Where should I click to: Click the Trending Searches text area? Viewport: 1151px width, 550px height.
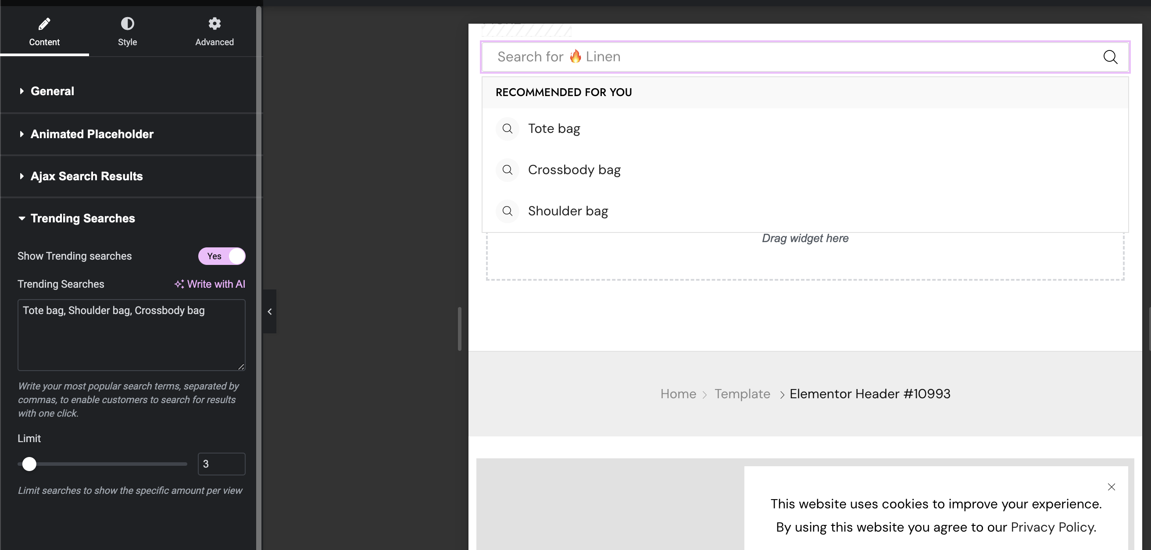click(x=131, y=335)
